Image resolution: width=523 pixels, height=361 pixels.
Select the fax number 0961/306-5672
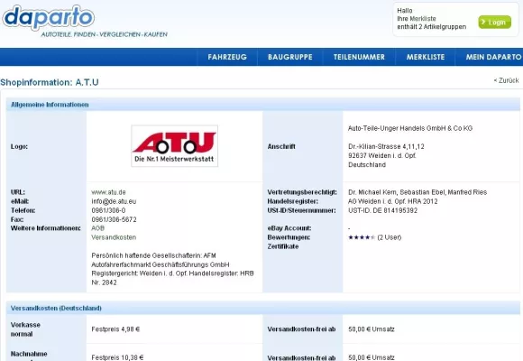pos(114,219)
